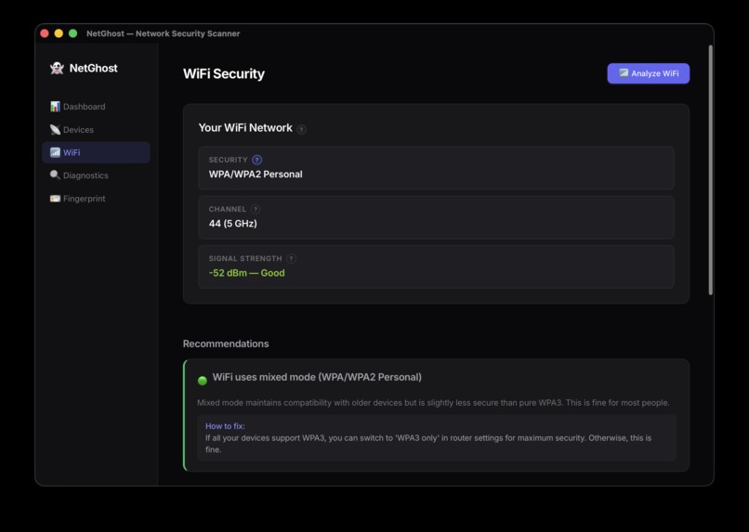Click WiFi uses mixed mode recommendation title
Image resolution: width=749 pixels, height=532 pixels.
[x=317, y=377]
